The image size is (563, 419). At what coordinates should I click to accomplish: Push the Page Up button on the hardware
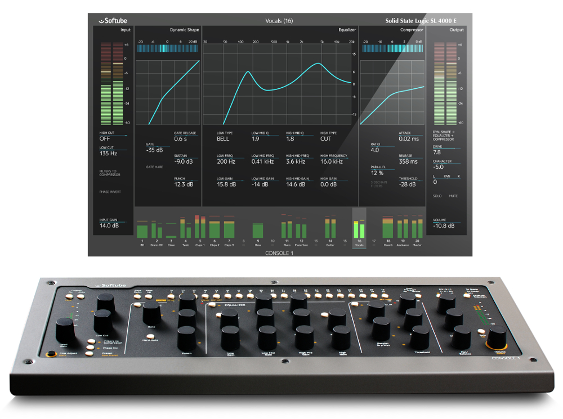click(x=148, y=296)
